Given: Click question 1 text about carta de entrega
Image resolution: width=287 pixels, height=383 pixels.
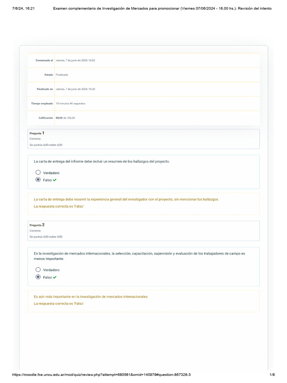Looking at the screenshot, I should click(x=102, y=162).
